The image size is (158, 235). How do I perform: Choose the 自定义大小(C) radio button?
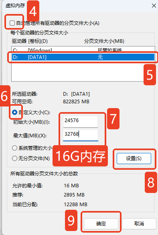pos(14,112)
